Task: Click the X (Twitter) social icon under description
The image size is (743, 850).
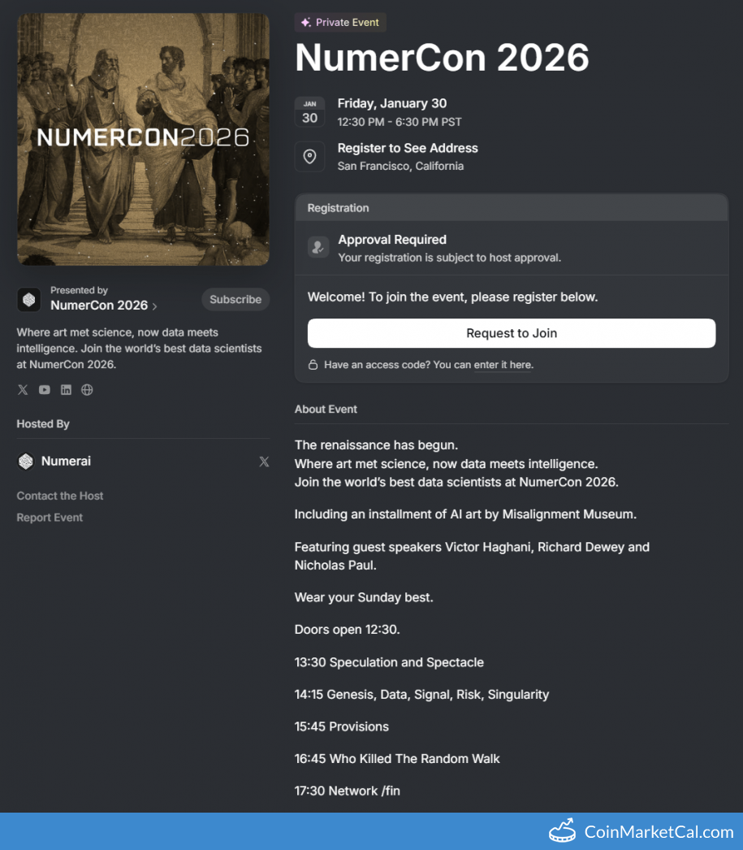Action: (23, 390)
